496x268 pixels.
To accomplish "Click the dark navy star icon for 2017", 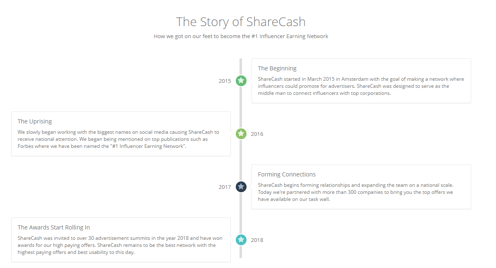I will coord(241,187).
